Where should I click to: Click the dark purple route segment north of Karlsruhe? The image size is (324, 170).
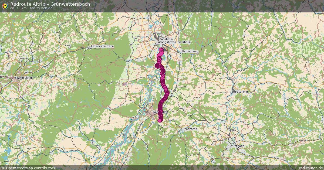point(161,104)
